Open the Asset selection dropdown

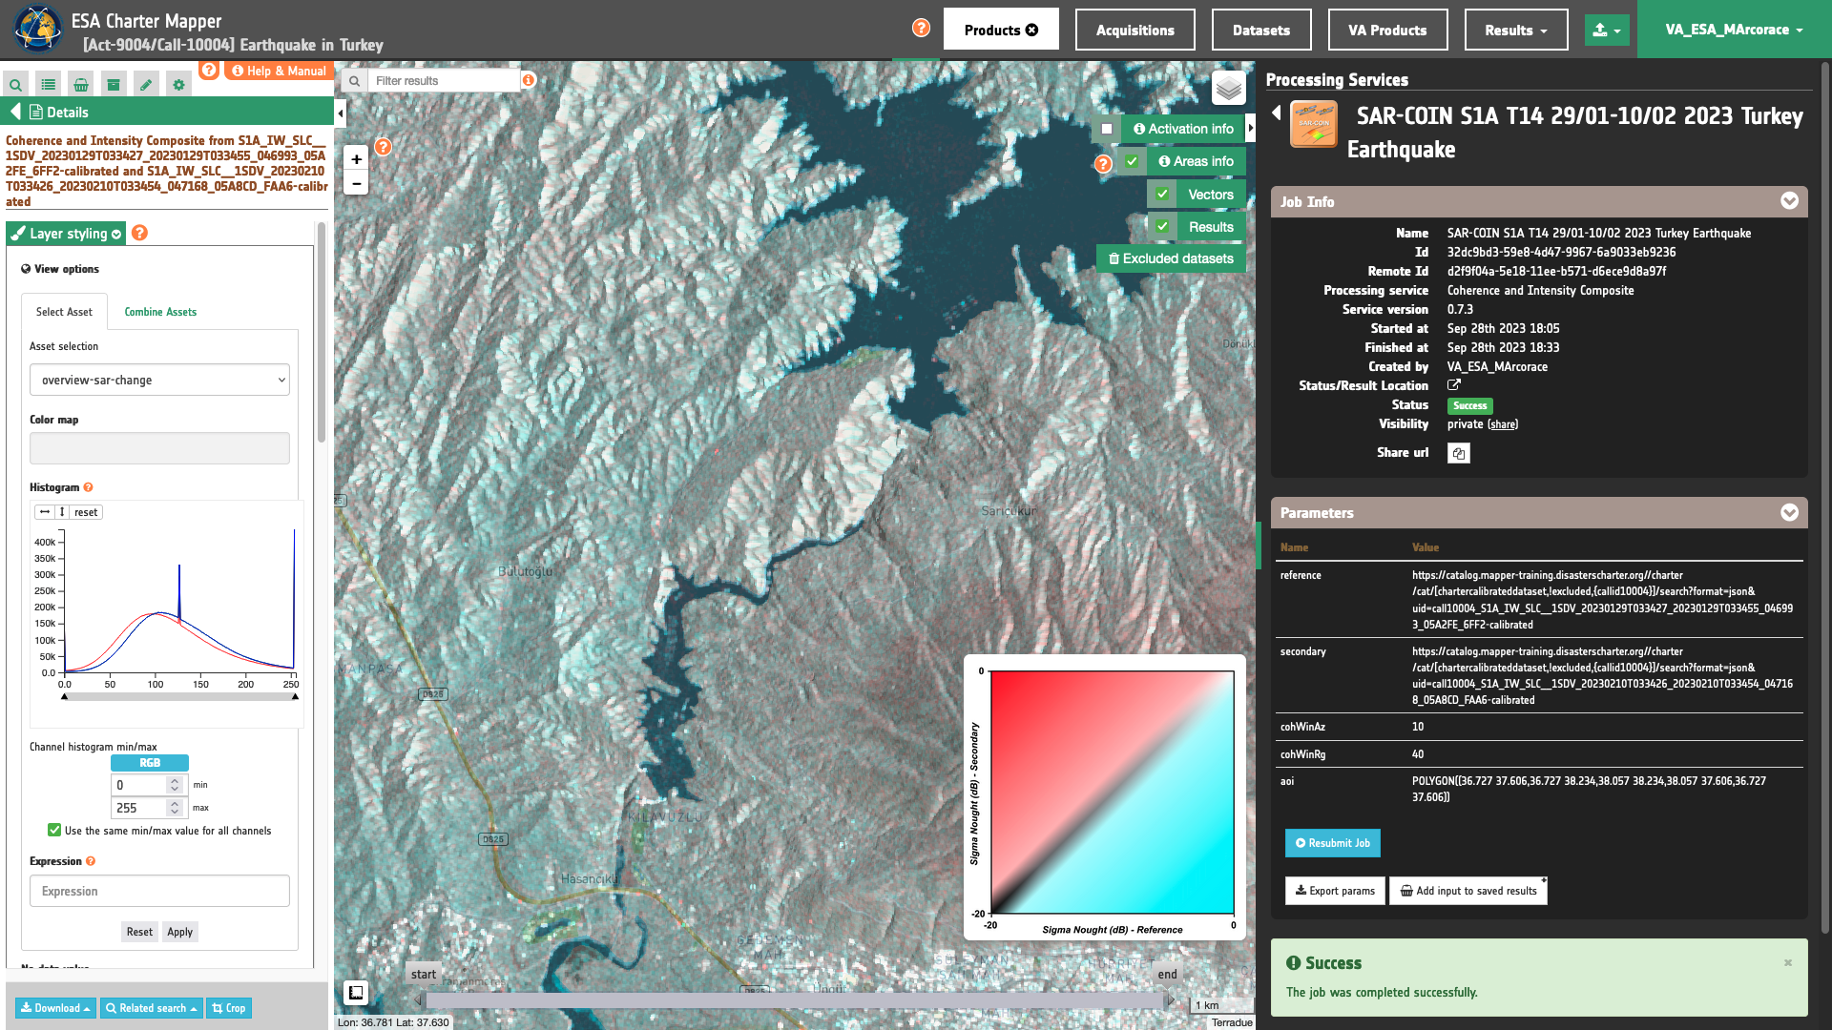click(x=159, y=380)
